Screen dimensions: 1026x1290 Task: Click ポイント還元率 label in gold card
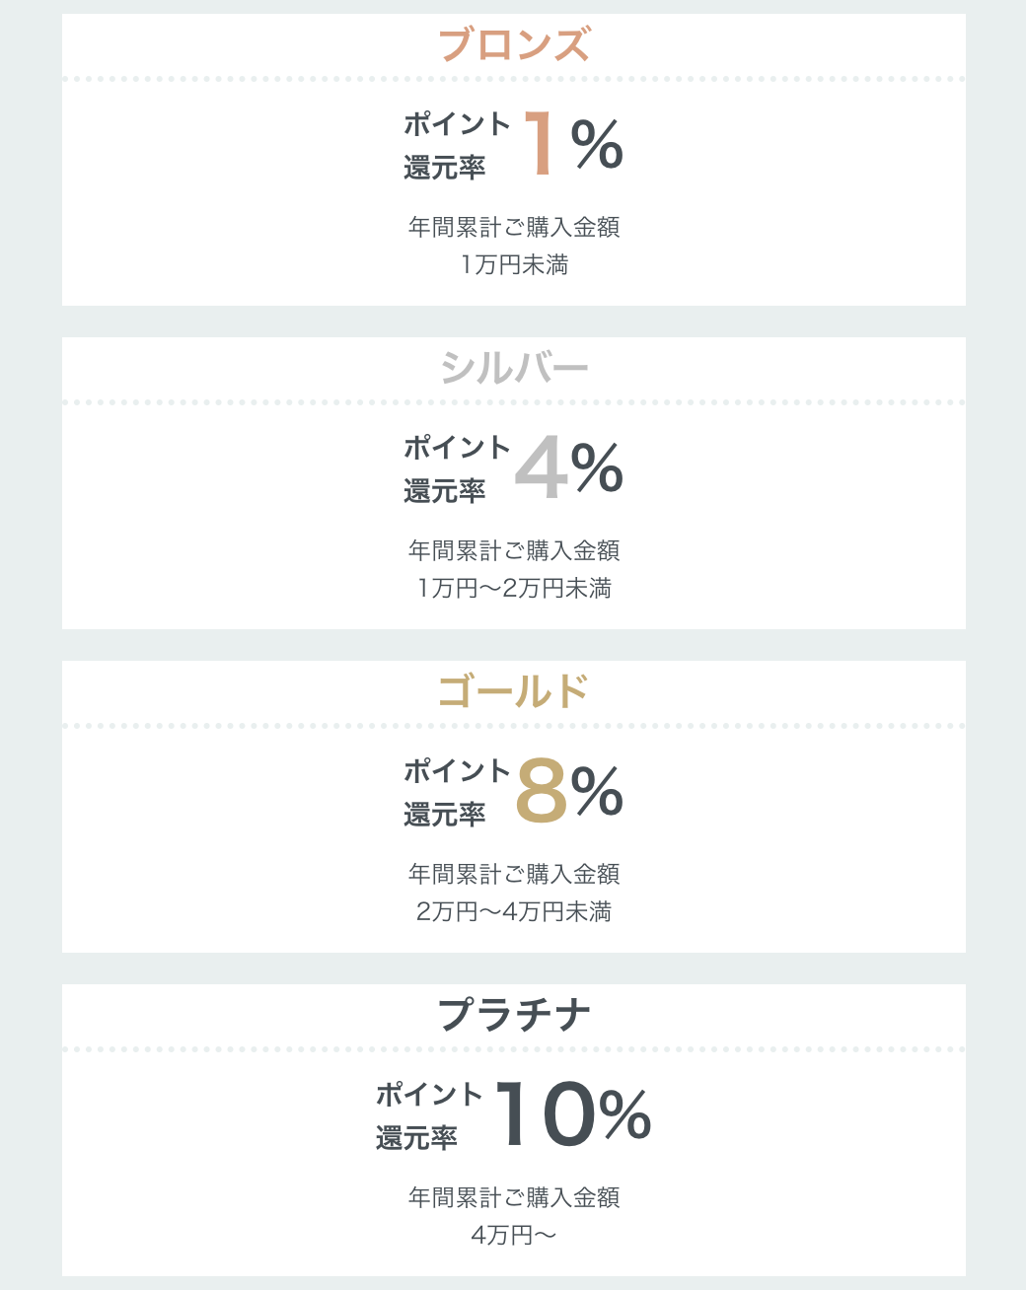pyautogui.click(x=457, y=793)
